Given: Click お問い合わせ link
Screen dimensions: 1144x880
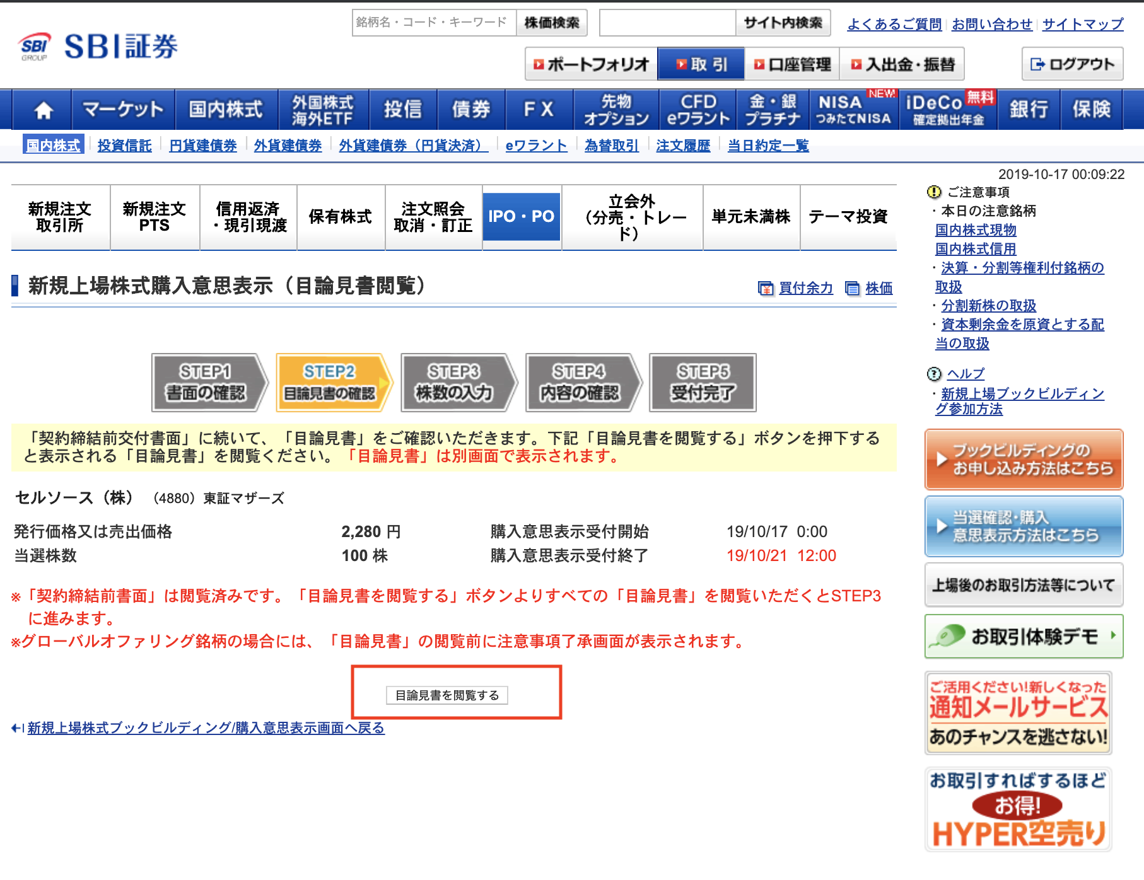Looking at the screenshot, I should (x=992, y=24).
